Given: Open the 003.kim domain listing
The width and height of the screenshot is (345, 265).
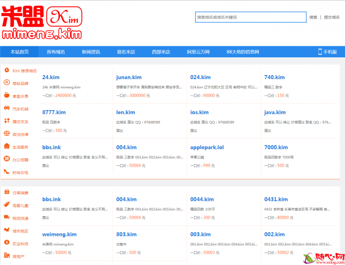Looking at the screenshot, I should [x=200, y=234].
